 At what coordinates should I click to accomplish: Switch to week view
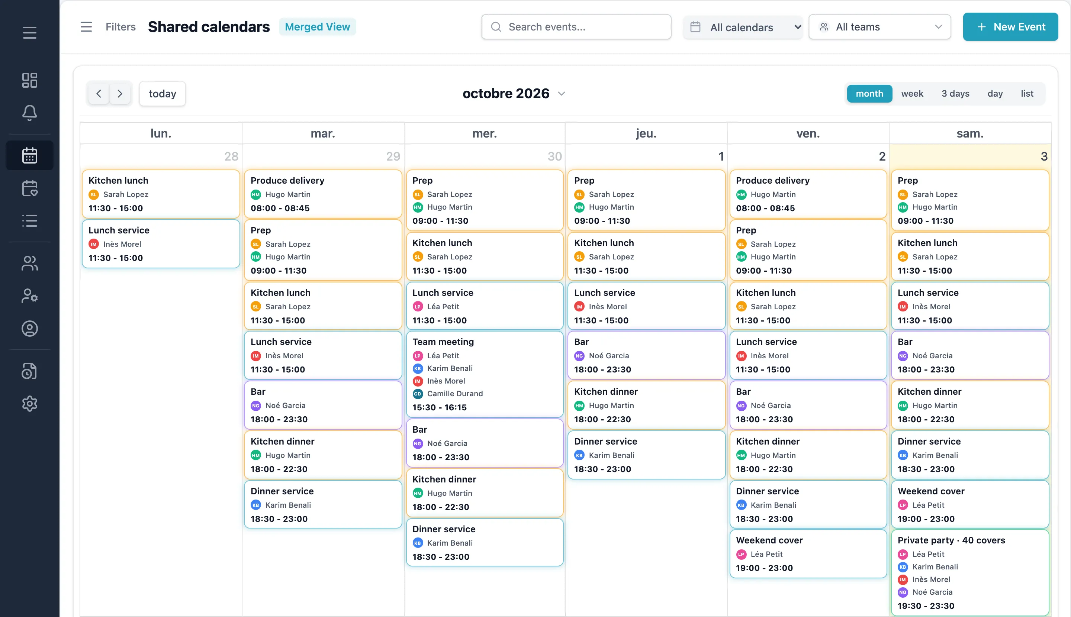(x=912, y=94)
